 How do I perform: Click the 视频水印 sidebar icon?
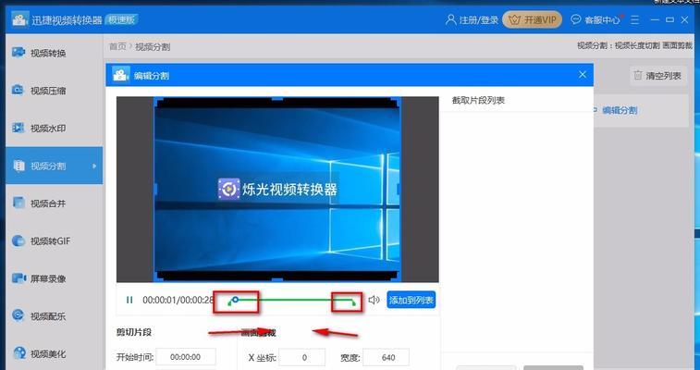pos(18,128)
